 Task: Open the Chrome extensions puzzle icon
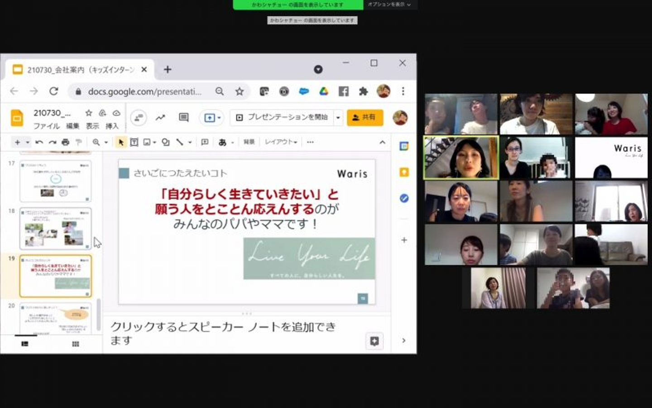pyautogui.click(x=363, y=92)
